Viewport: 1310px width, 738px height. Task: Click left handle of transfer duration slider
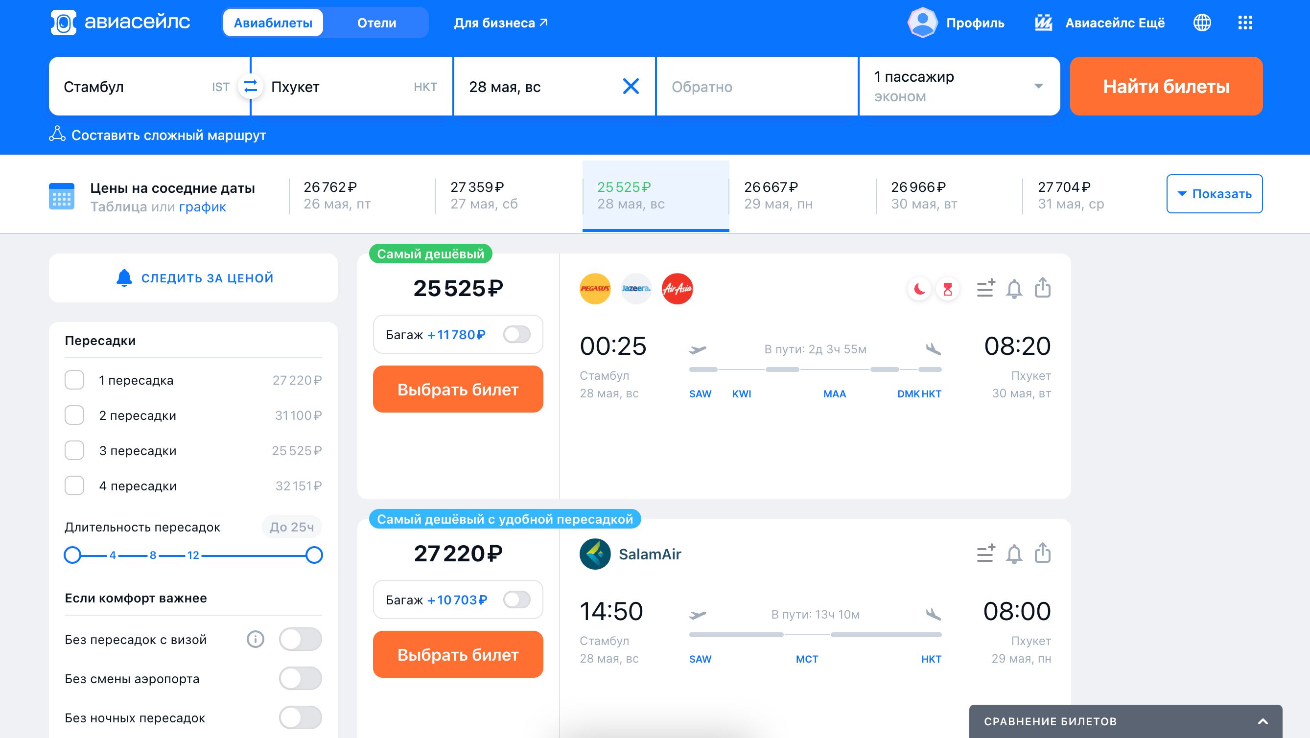[x=72, y=555]
